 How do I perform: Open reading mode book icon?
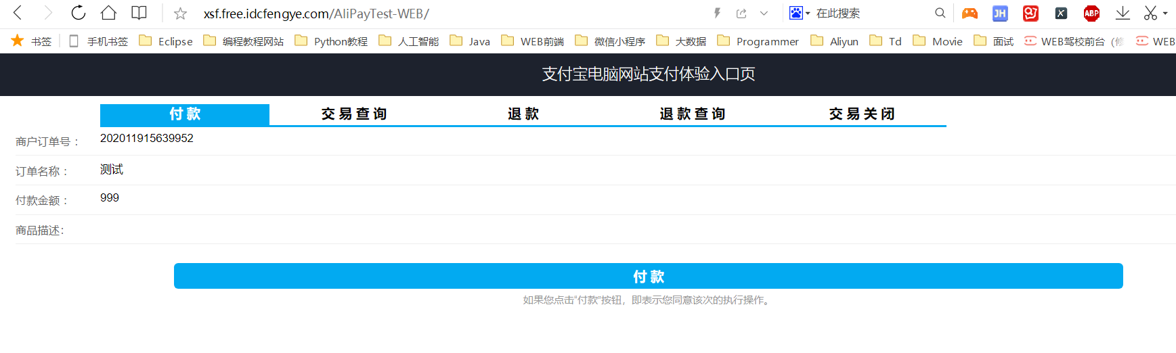pos(139,13)
